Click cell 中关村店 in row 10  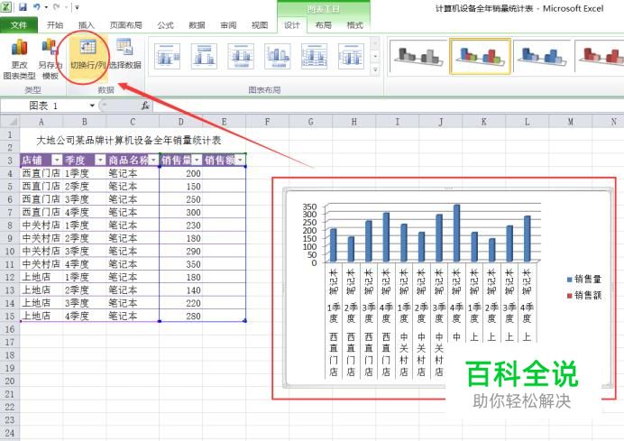click(x=41, y=251)
